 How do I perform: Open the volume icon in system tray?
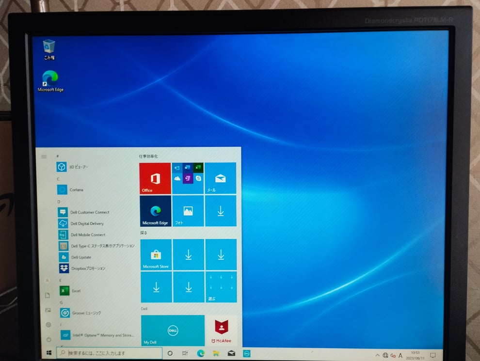pyautogui.click(x=393, y=356)
